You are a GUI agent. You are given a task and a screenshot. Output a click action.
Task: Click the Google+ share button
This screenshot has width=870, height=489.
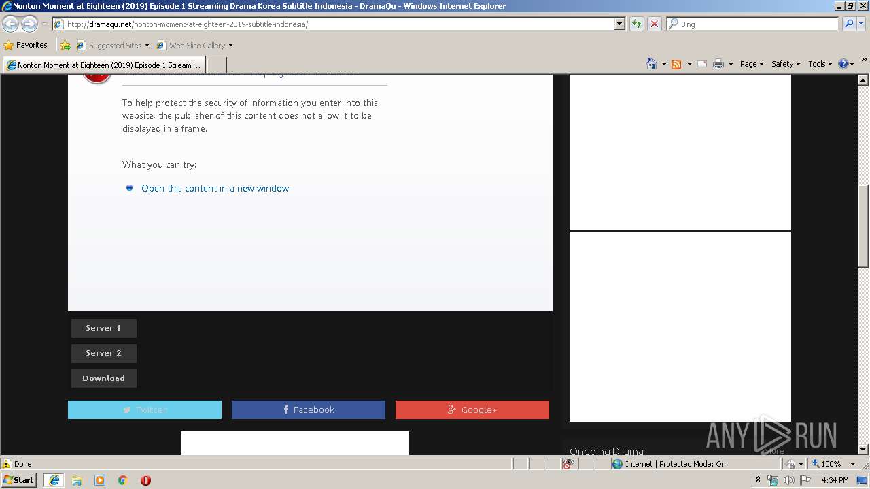472,410
